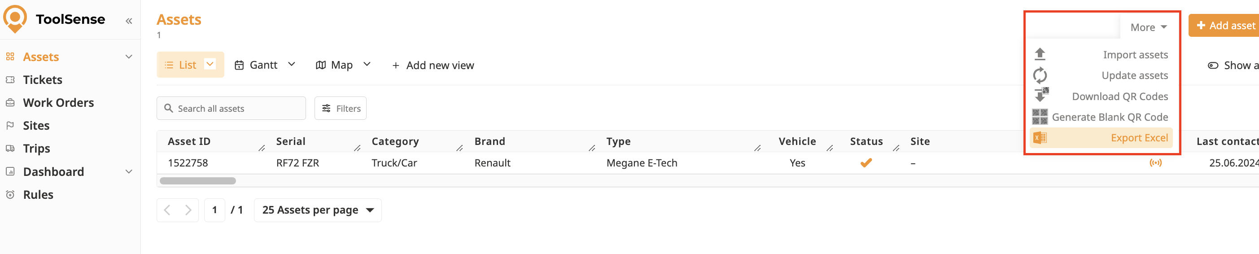Open the List view dropdown arrow

click(210, 65)
